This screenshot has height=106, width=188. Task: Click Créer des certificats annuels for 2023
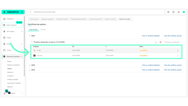pos(173,70)
